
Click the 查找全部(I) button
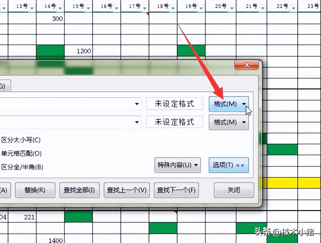click(79, 190)
